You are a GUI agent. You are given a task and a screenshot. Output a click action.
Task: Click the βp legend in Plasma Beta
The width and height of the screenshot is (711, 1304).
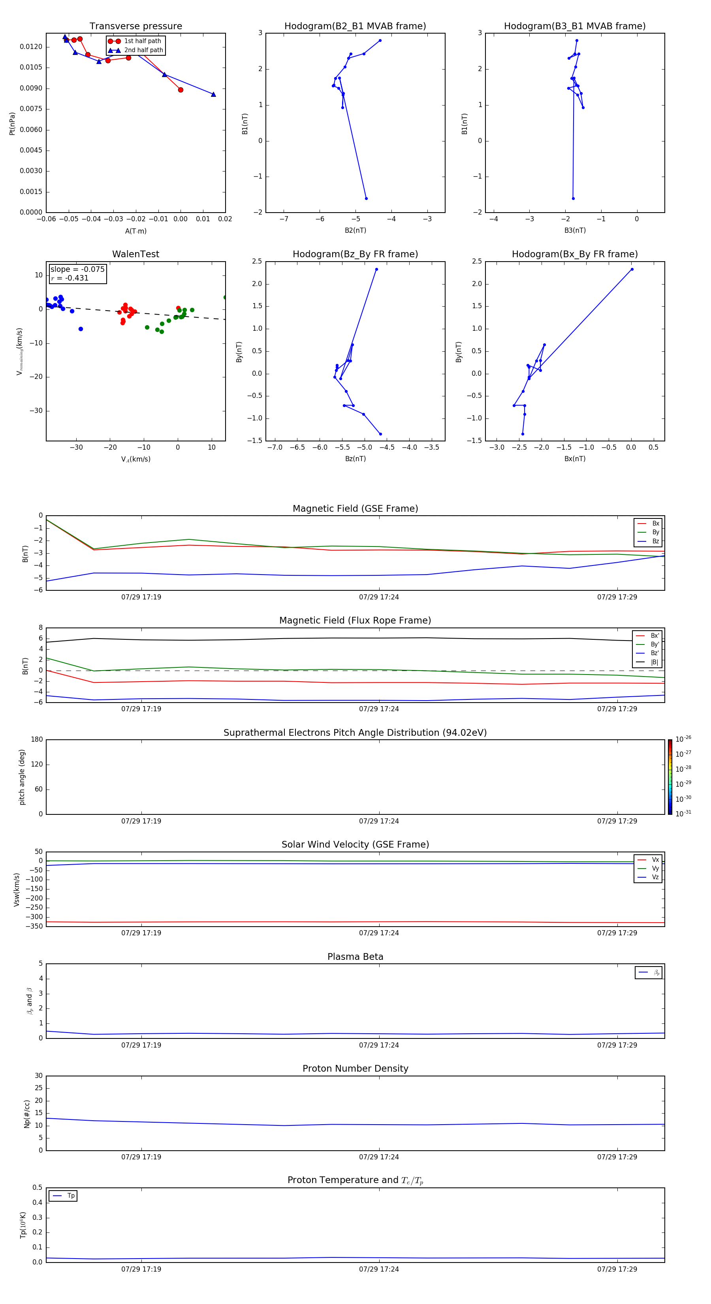click(x=648, y=972)
